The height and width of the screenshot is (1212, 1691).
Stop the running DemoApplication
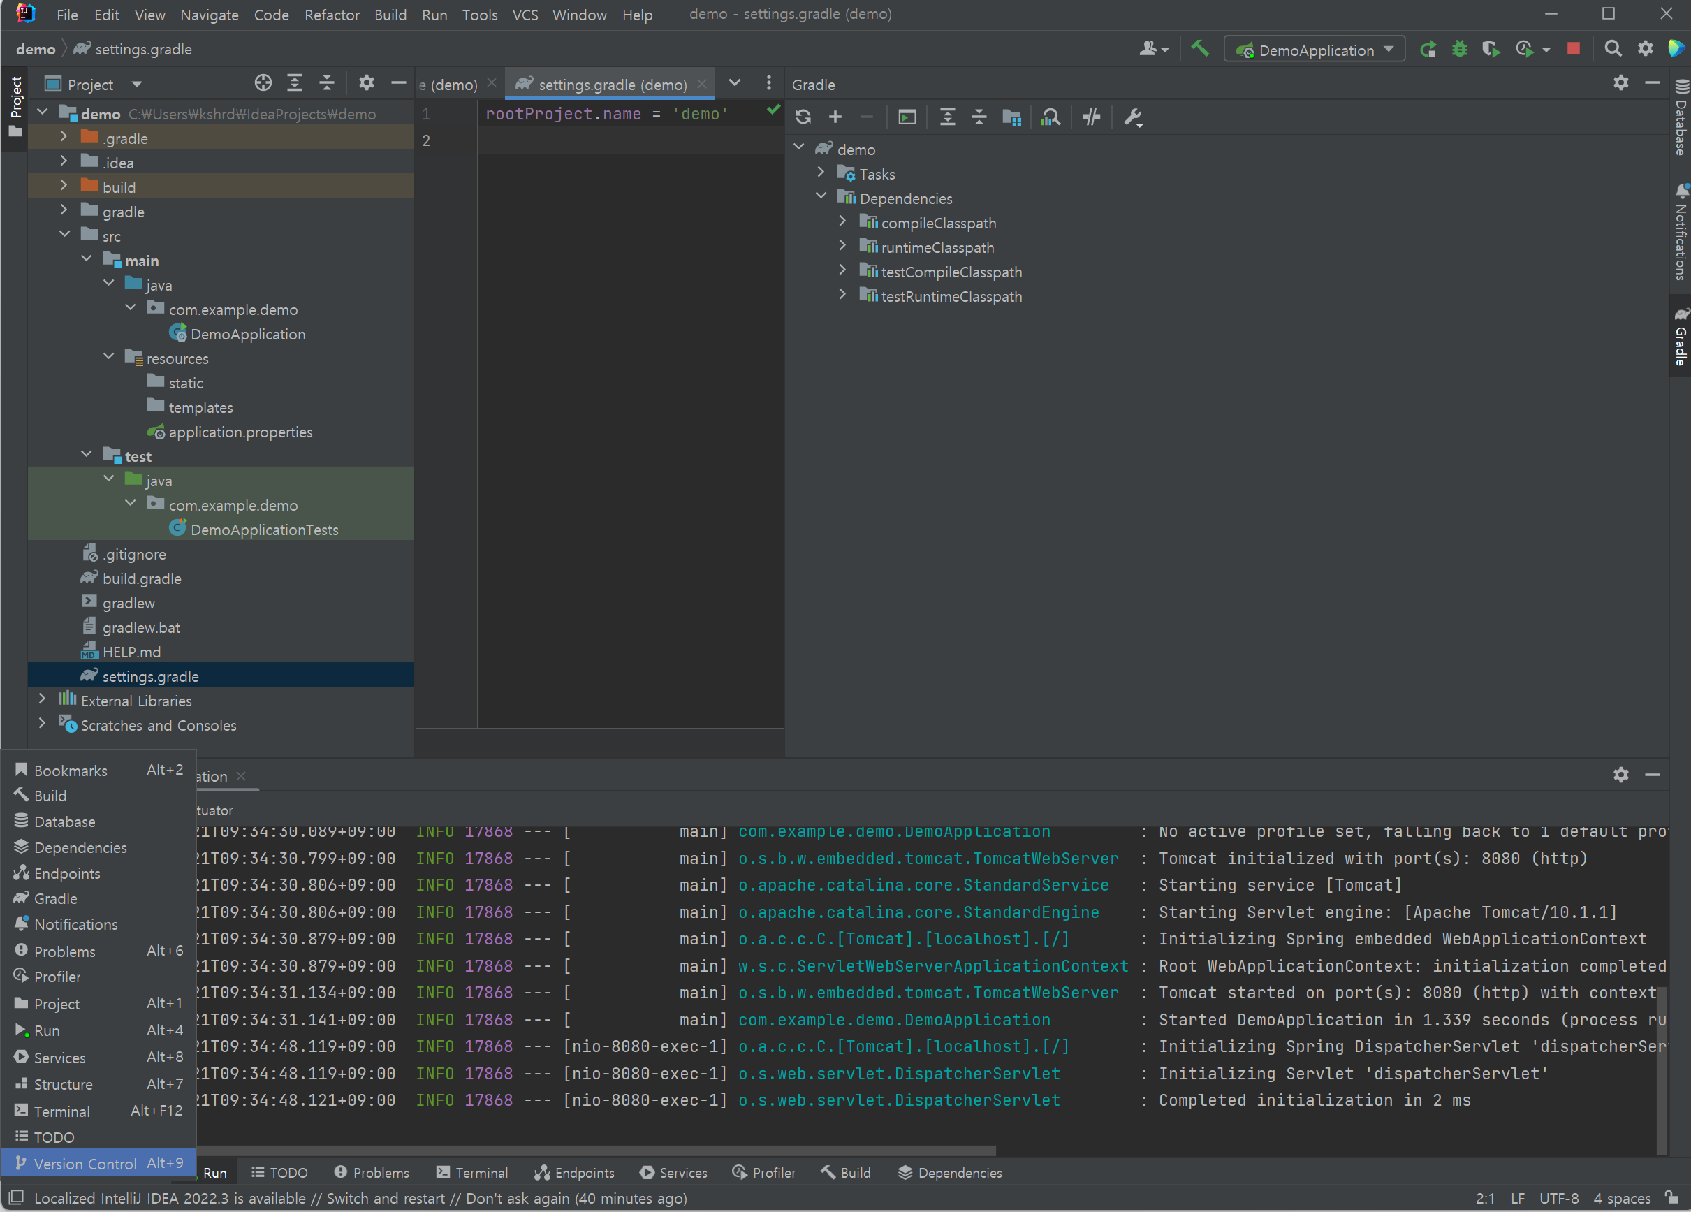click(1573, 48)
